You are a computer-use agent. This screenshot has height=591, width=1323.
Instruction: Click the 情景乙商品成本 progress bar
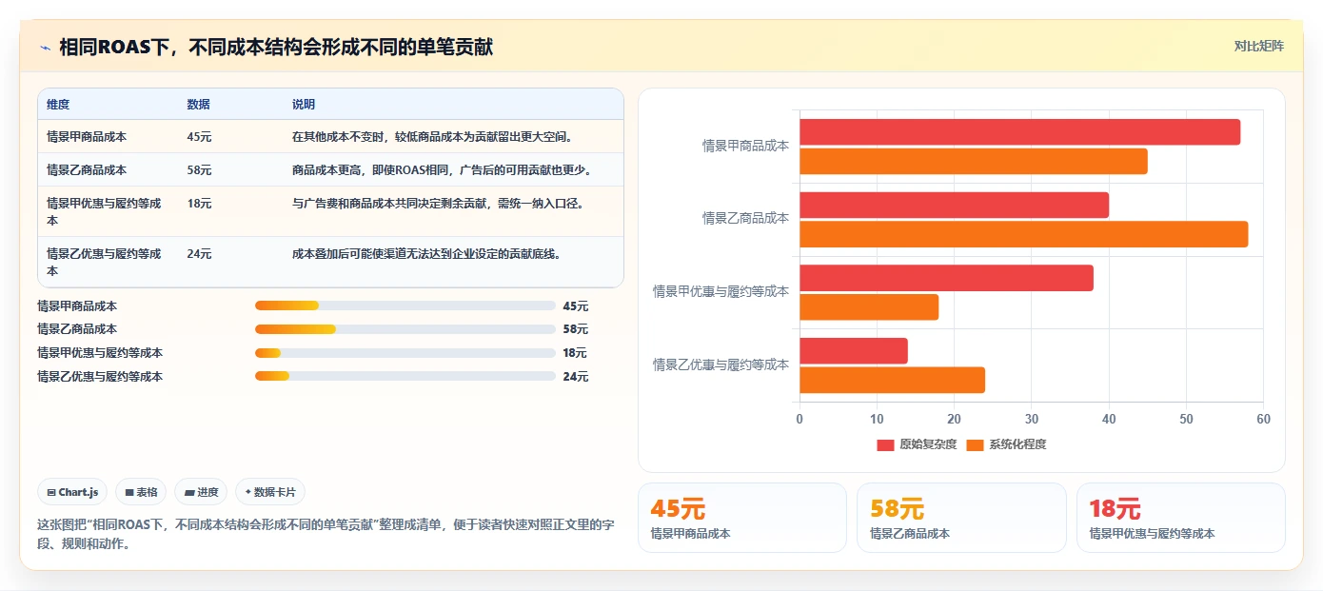click(x=405, y=329)
